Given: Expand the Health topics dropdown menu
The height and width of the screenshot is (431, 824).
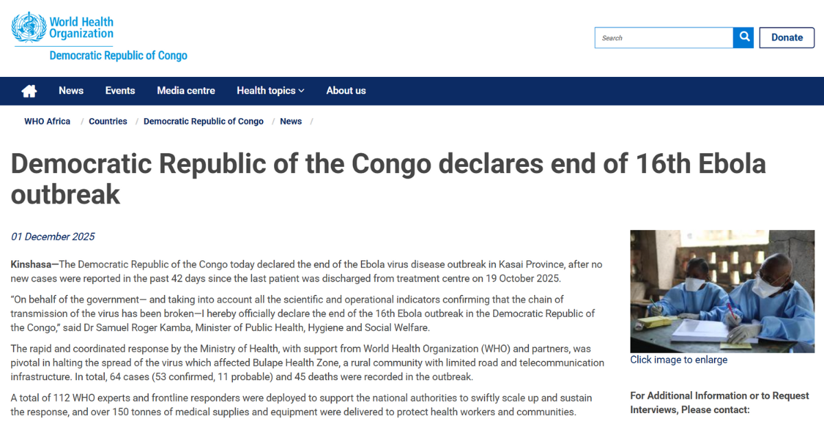Looking at the screenshot, I should click(271, 91).
